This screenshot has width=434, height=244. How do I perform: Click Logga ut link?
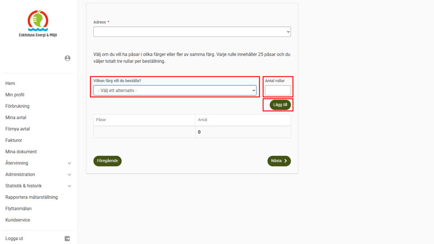click(14, 238)
